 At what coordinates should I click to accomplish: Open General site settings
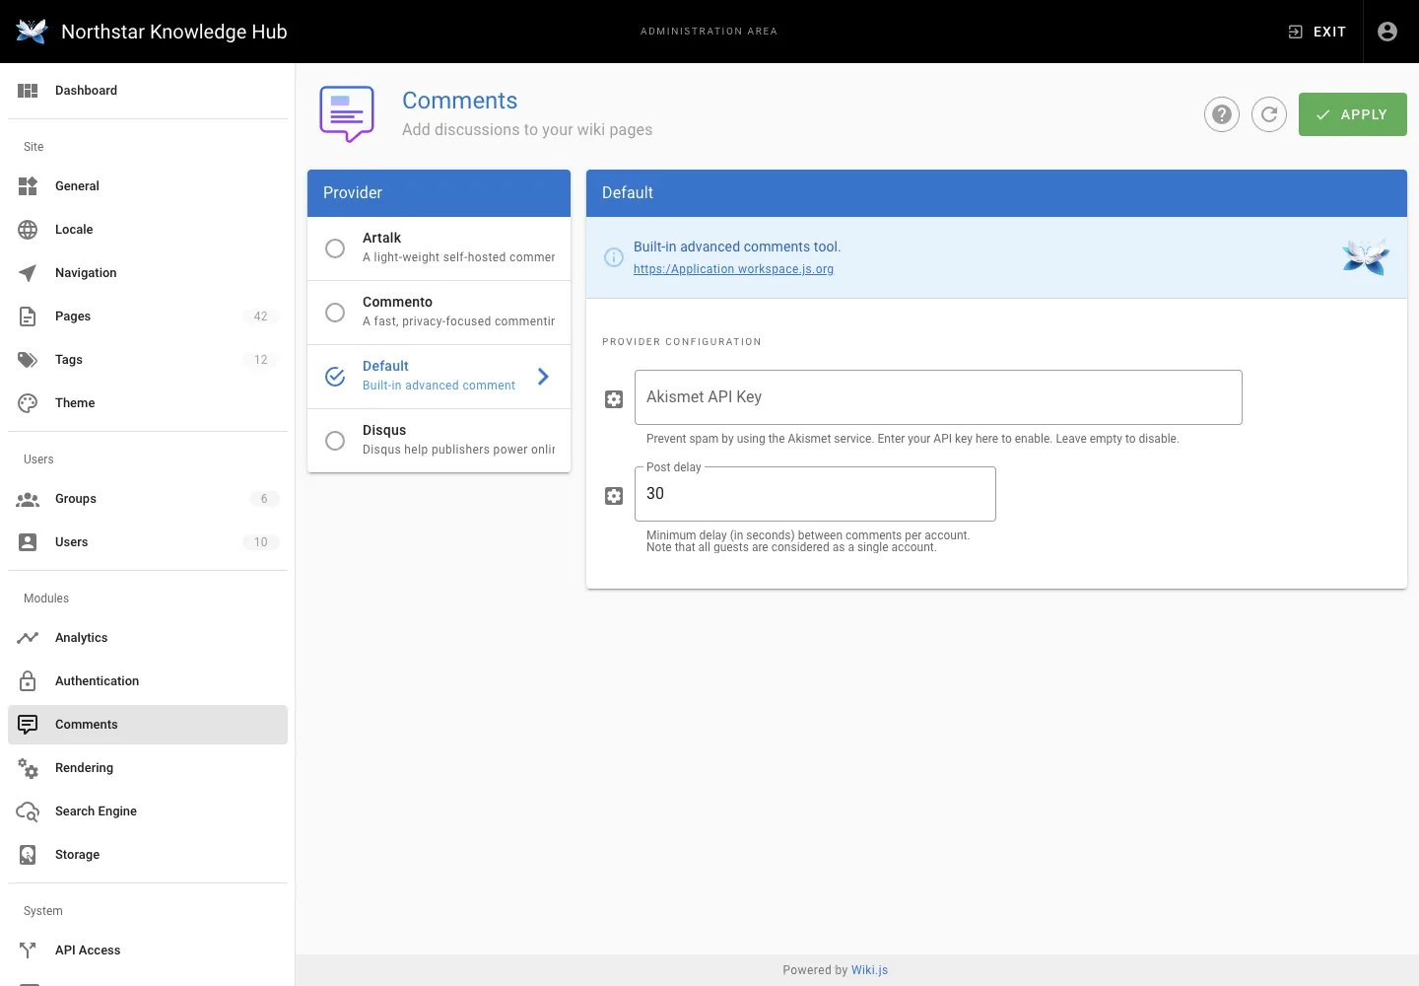point(148,186)
